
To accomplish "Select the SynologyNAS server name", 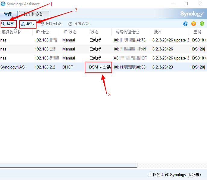I will 13,67.
